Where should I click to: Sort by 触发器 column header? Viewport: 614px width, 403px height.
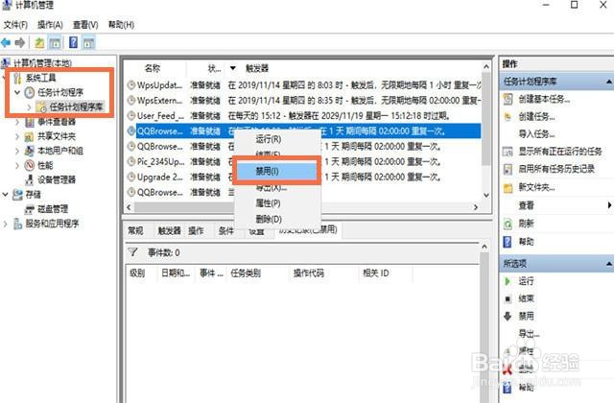(257, 68)
